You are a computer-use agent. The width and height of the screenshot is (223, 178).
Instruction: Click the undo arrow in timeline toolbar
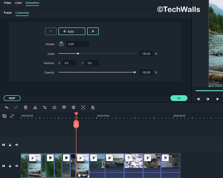click(6, 107)
